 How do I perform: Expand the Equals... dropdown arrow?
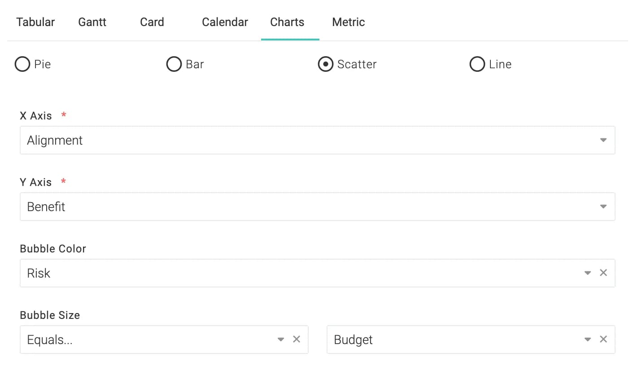[x=281, y=339]
